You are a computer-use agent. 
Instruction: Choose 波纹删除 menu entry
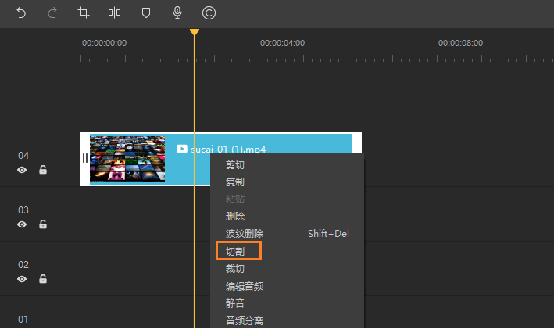245,234
